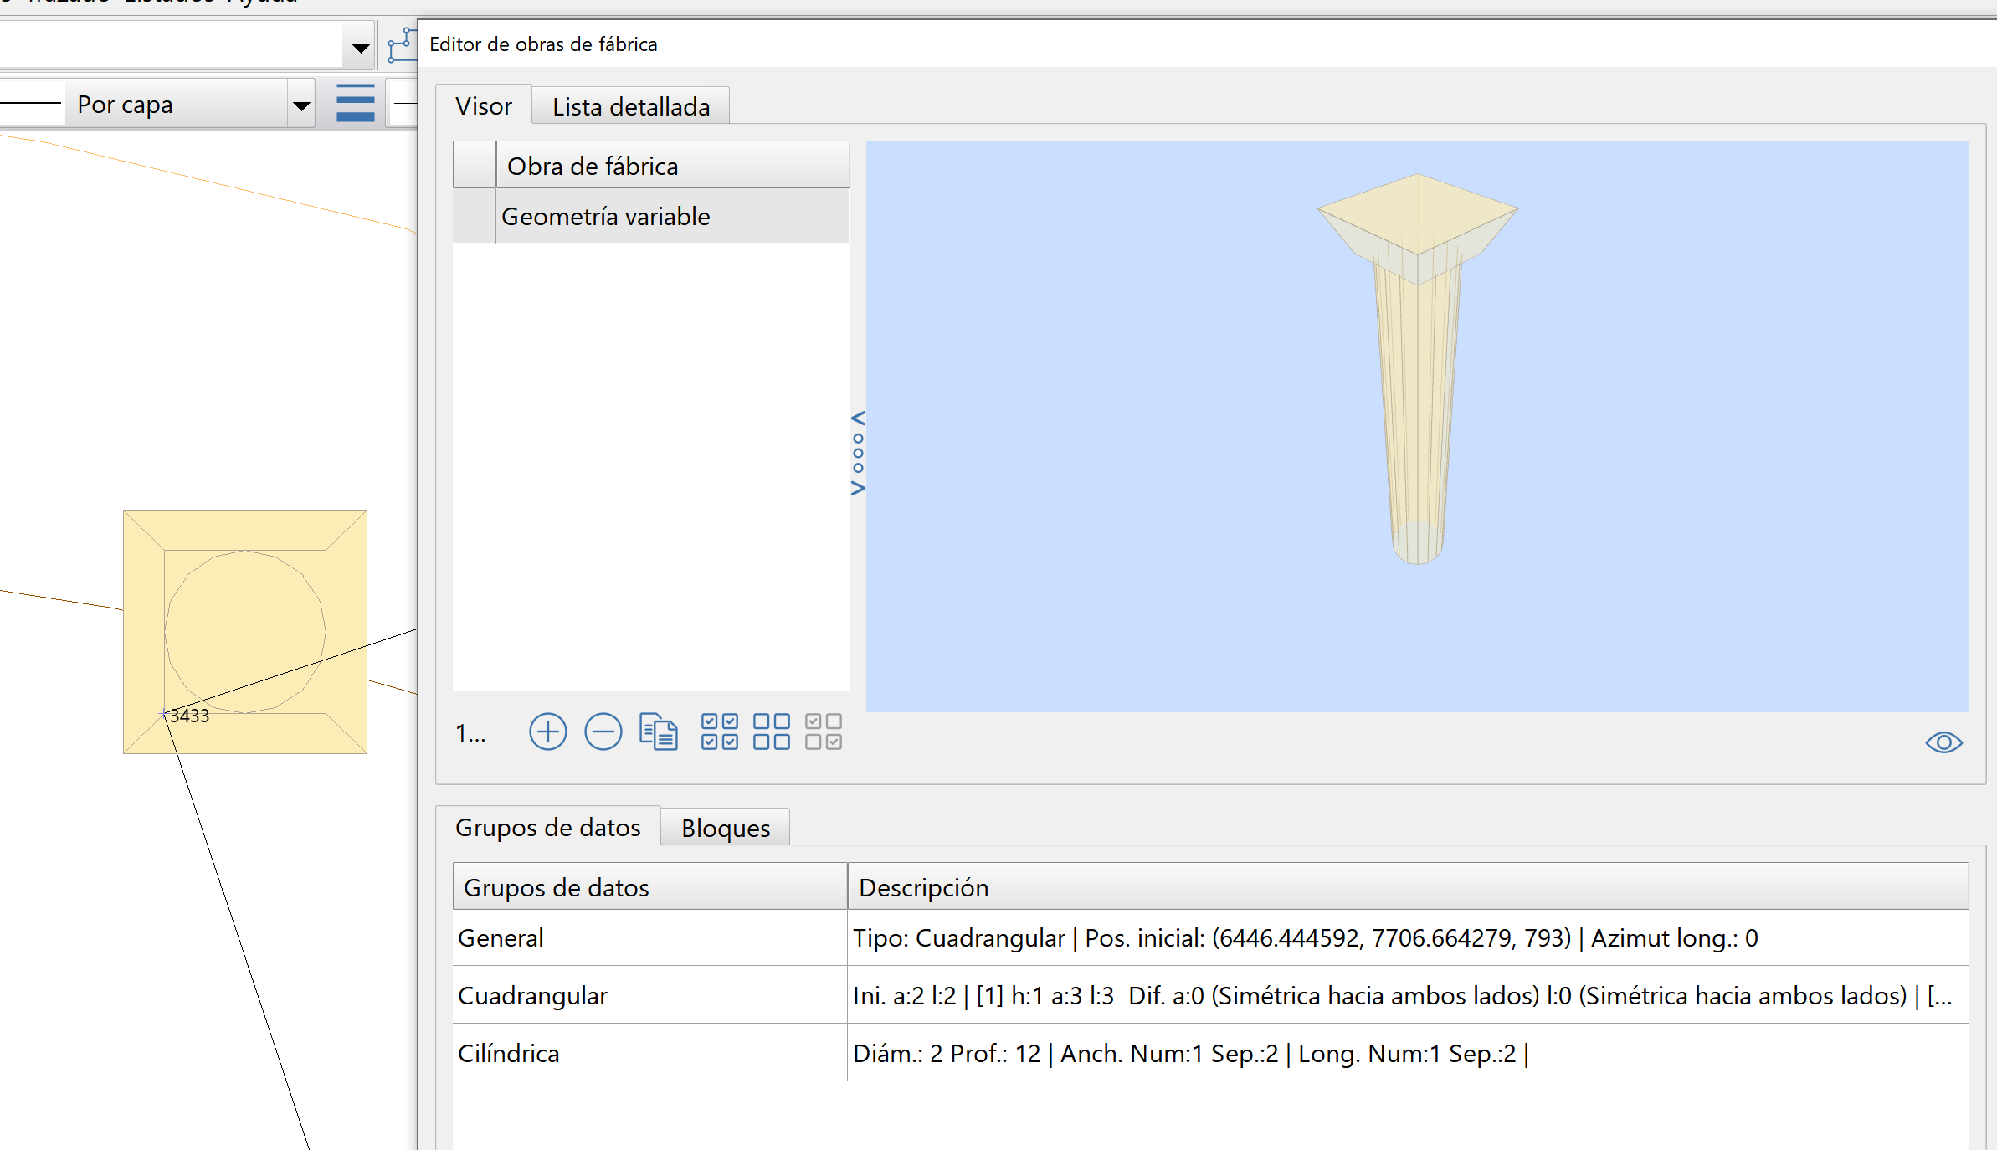Click the remove (minus) circle icon
1997x1150 pixels.
603,732
